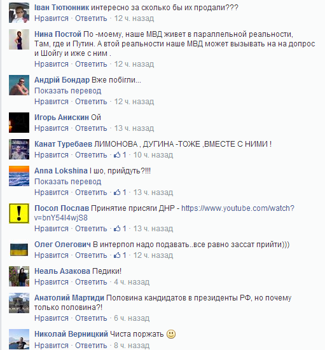Show translation of Anna Lokshina comment
Screen dimensions: 325x350
point(67,182)
